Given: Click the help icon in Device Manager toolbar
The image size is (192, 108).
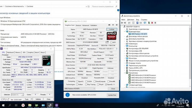Looking at the screenshot, I should [x=137, y=23].
